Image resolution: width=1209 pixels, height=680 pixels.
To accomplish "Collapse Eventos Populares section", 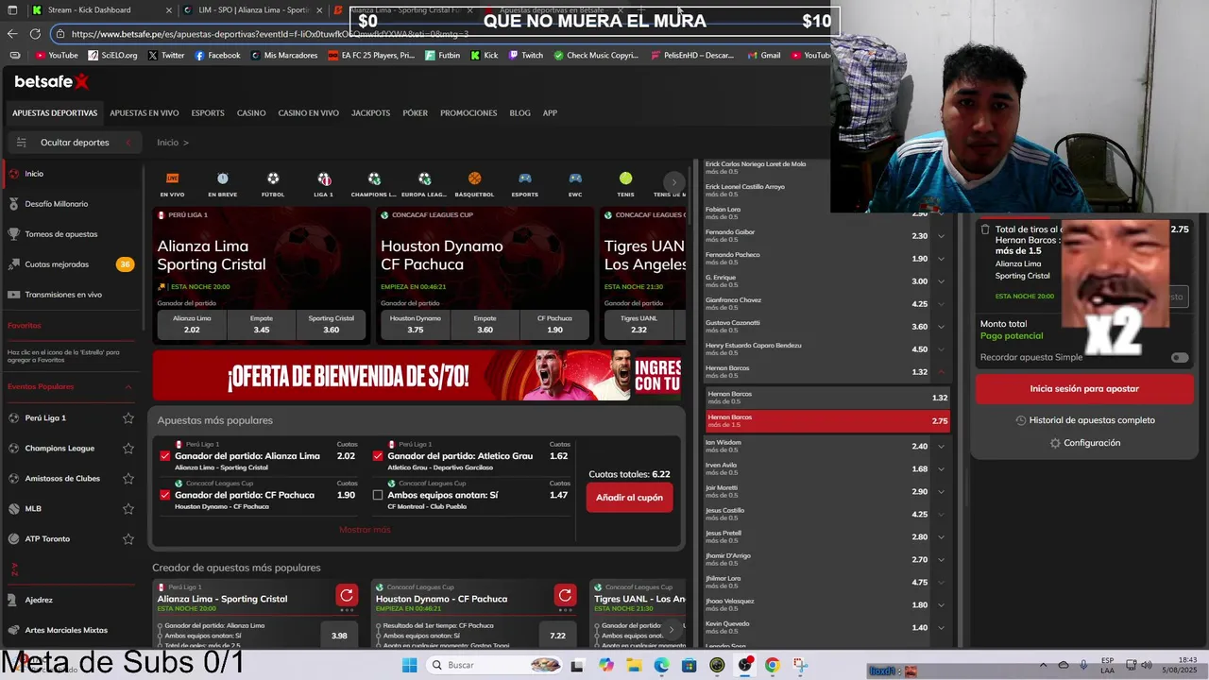I will point(128,386).
